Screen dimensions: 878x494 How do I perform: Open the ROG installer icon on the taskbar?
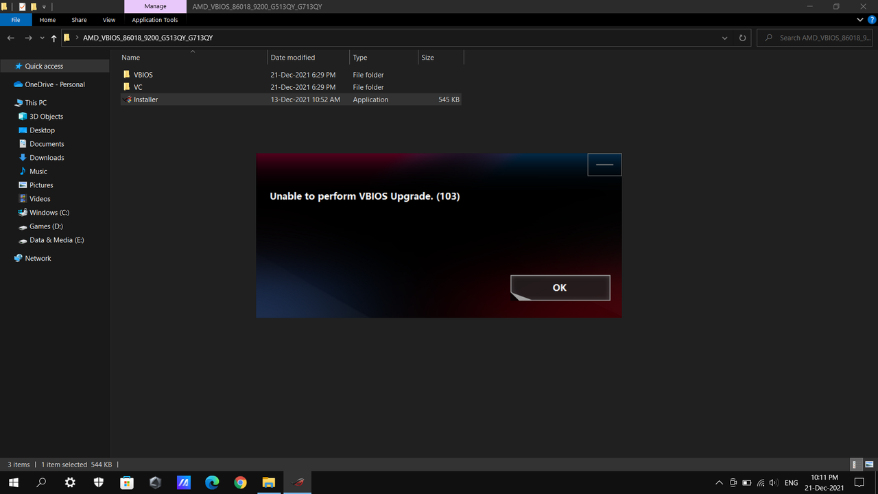click(x=297, y=482)
